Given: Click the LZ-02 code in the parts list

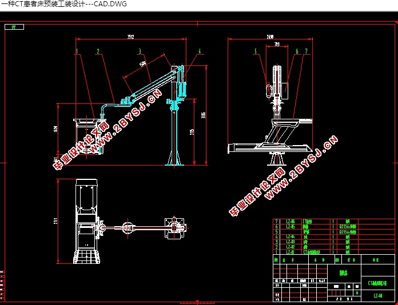Looking at the screenshot, I should coord(290,247).
